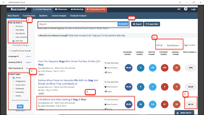Click the Create Alert button
This screenshot has height=115, width=204.
click(152, 24)
